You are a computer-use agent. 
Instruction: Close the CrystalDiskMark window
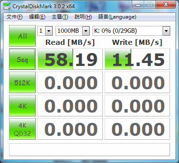pos(166,5)
